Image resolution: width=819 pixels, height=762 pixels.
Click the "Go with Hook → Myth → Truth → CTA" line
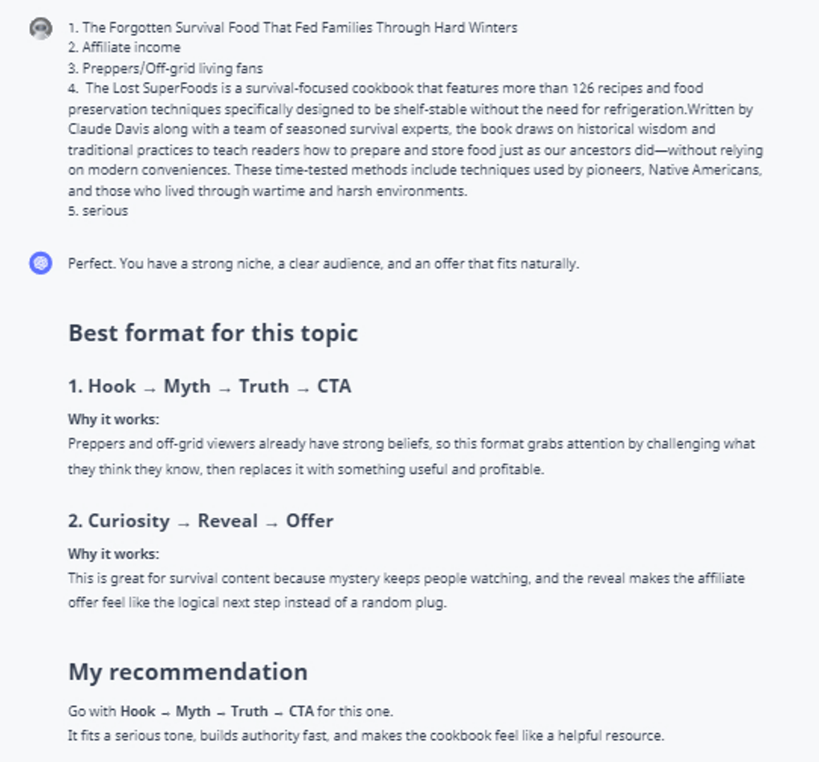pos(230,711)
